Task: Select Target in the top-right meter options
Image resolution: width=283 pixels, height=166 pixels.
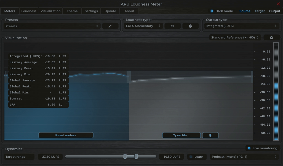Action: click(x=260, y=11)
